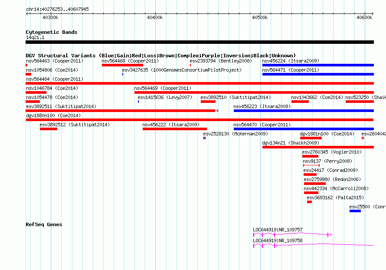Open the esv2393794 (Bentley2008) variant label
This screenshot has height=270, width=386.
(221, 61)
